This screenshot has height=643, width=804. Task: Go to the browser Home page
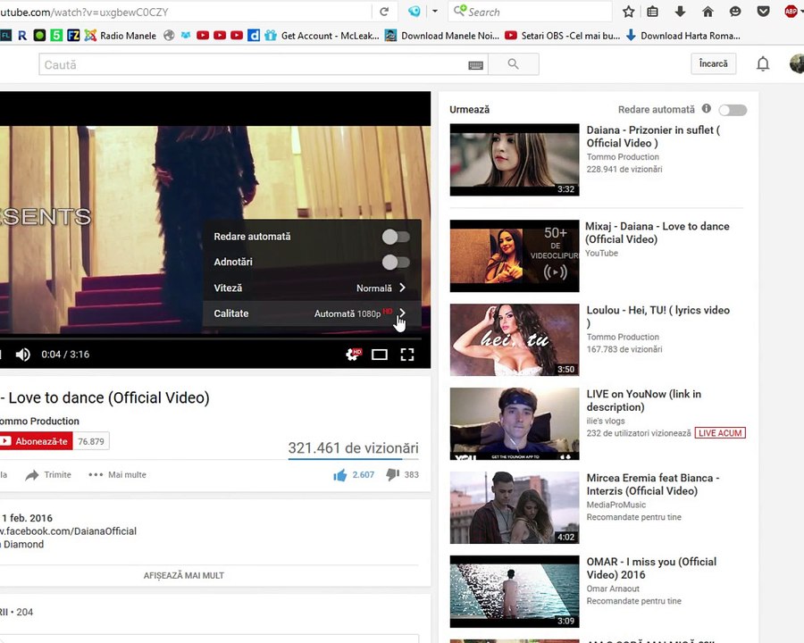(x=708, y=12)
